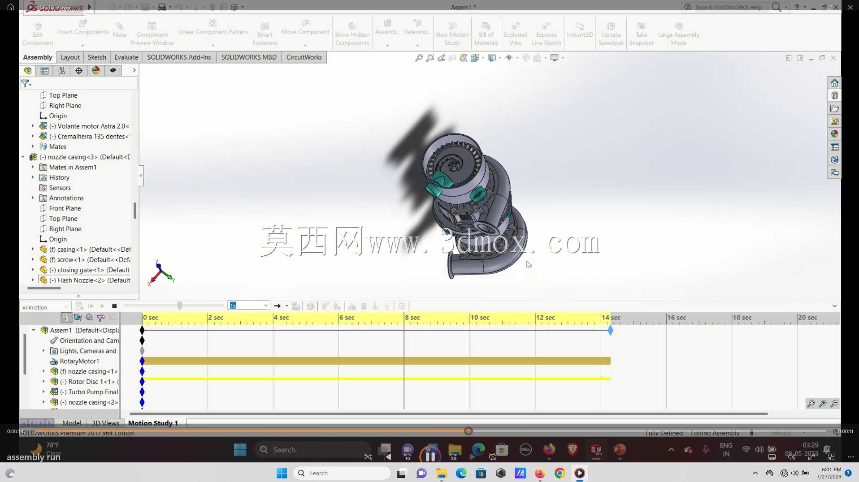This screenshot has width=859, height=482.
Task: Collapse the Assem1 node in motion manager
Action: [34, 330]
